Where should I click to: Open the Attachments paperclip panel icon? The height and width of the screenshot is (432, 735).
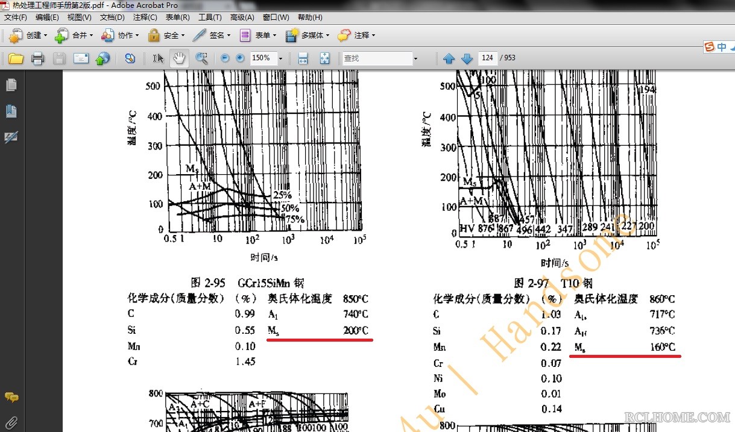click(11, 422)
